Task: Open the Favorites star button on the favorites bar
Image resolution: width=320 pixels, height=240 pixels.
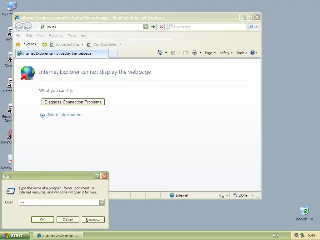Action: point(26,44)
